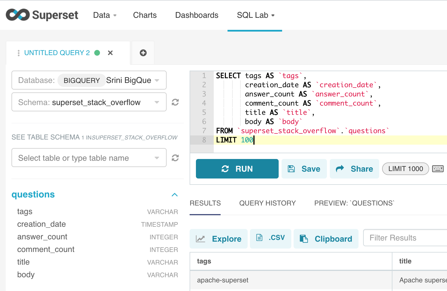447x291 pixels.
Task: Click the Filter Results input field
Action: coord(405,238)
